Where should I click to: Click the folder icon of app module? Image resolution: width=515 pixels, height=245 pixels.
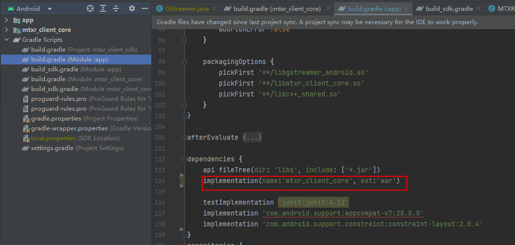(x=17, y=20)
